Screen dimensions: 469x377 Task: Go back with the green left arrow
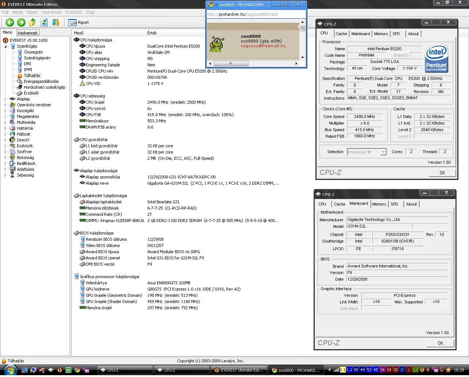(x=10, y=22)
